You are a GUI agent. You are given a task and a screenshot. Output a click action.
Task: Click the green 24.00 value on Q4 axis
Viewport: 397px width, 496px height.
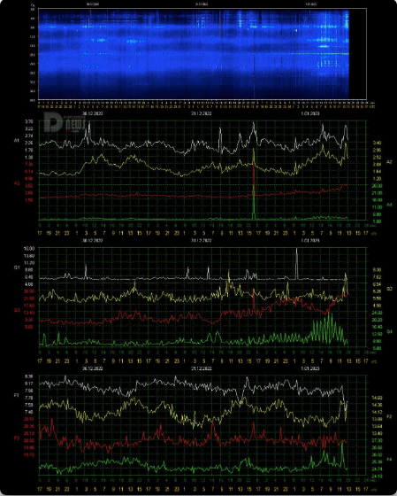tap(377, 313)
